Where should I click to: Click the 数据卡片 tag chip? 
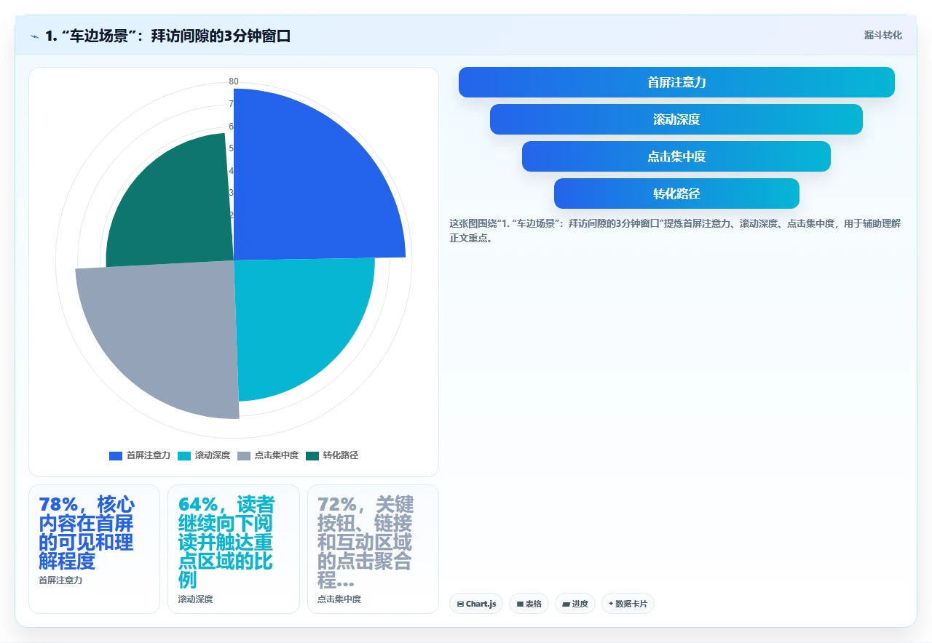coord(628,604)
